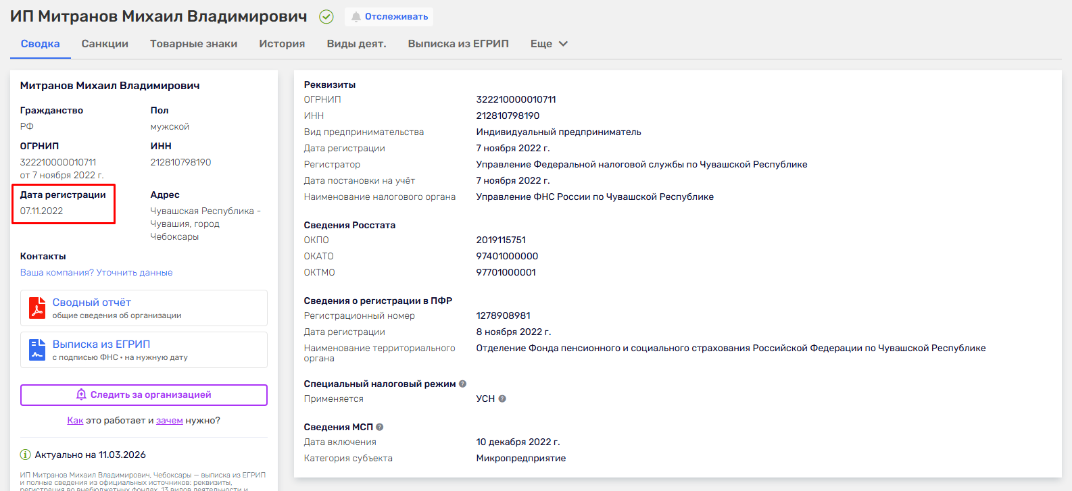Open the Санкции tab
Image resolution: width=1072 pixels, height=491 pixels.
point(105,44)
